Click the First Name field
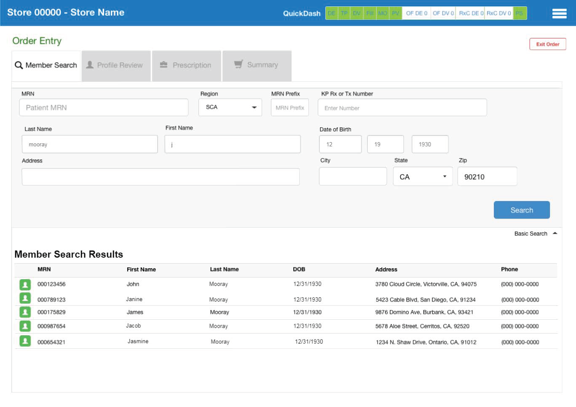This screenshot has height=407, width=576. (233, 144)
